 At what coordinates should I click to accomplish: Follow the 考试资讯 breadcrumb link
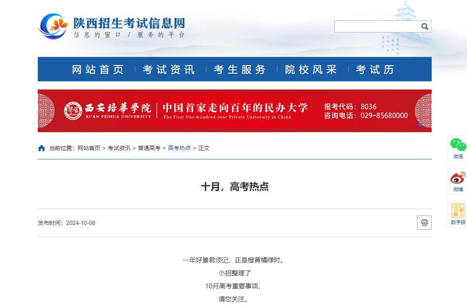pos(119,148)
